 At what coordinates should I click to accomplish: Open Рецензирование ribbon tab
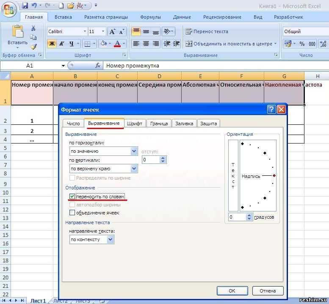[222, 17]
